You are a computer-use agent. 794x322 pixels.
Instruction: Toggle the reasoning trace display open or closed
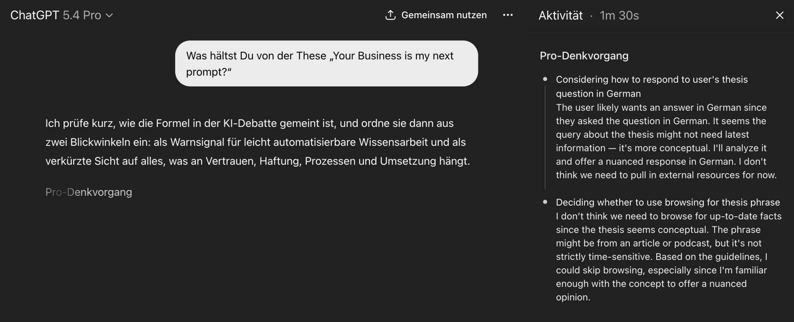[88, 192]
